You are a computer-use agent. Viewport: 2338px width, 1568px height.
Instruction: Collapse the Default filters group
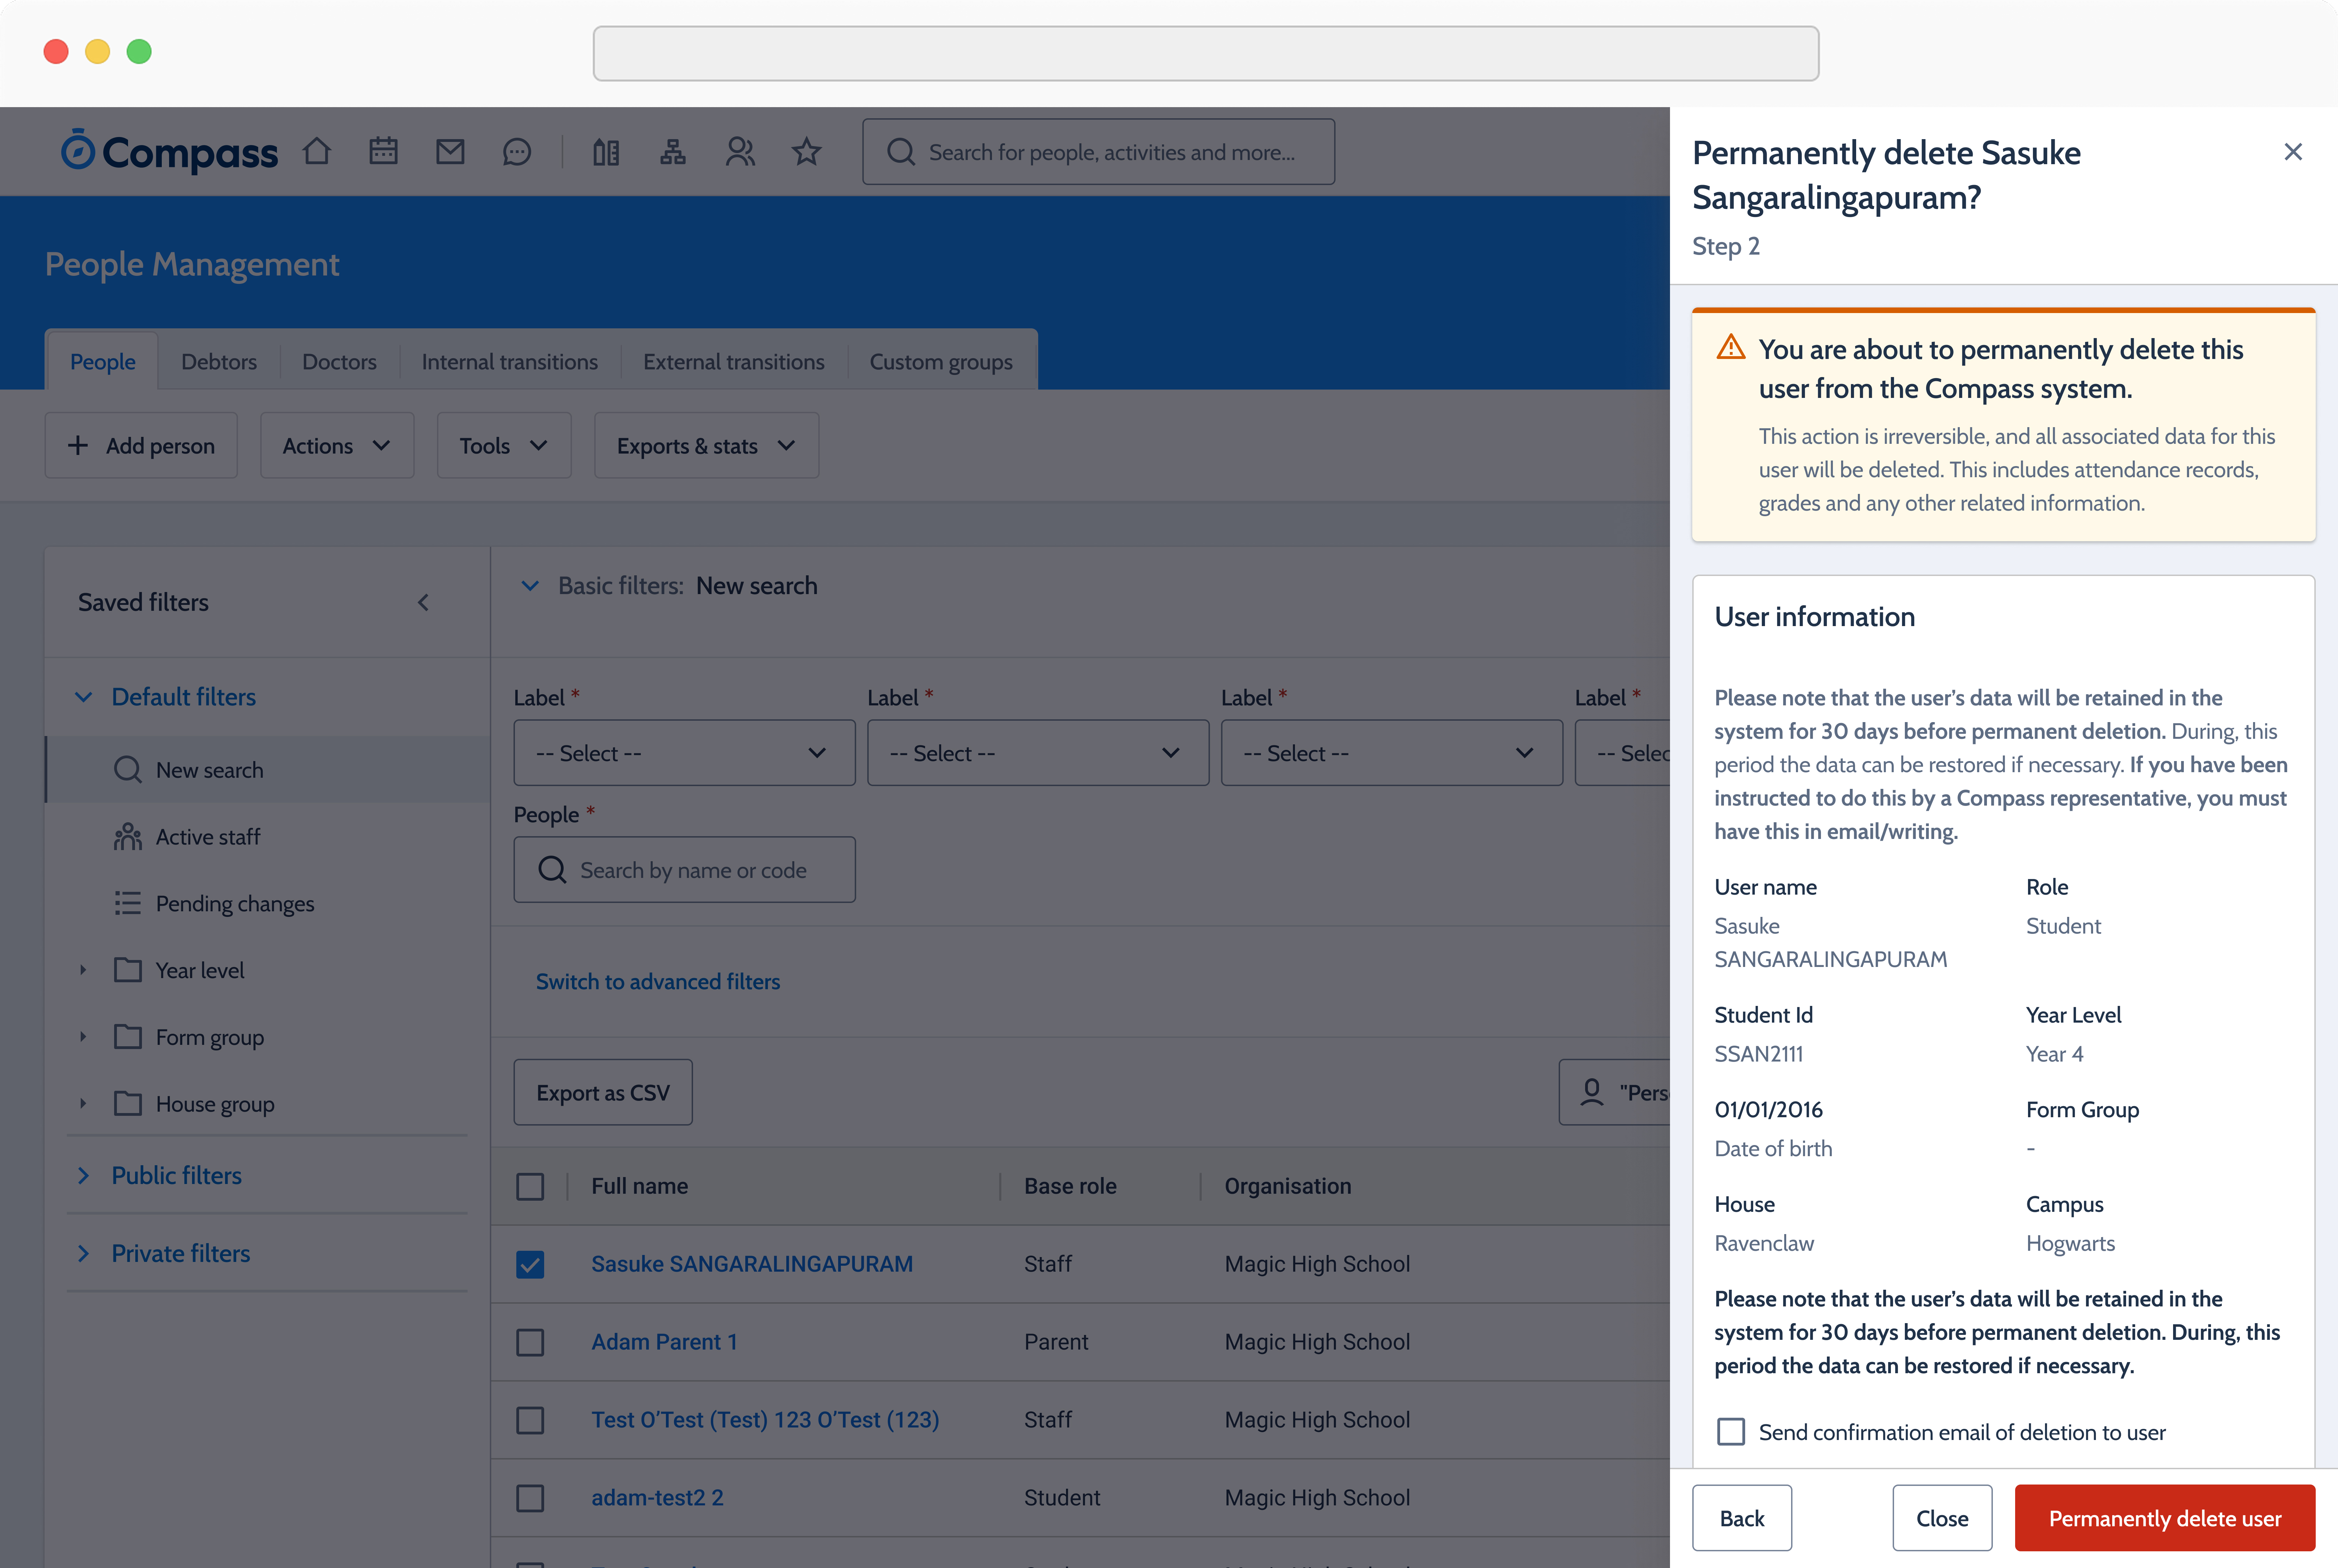point(84,697)
